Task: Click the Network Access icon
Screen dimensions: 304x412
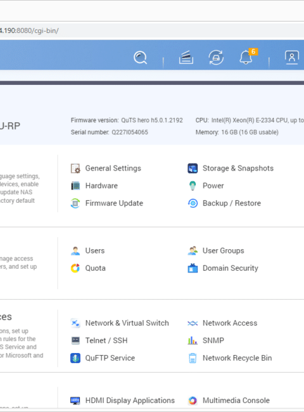Action: point(193,323)
